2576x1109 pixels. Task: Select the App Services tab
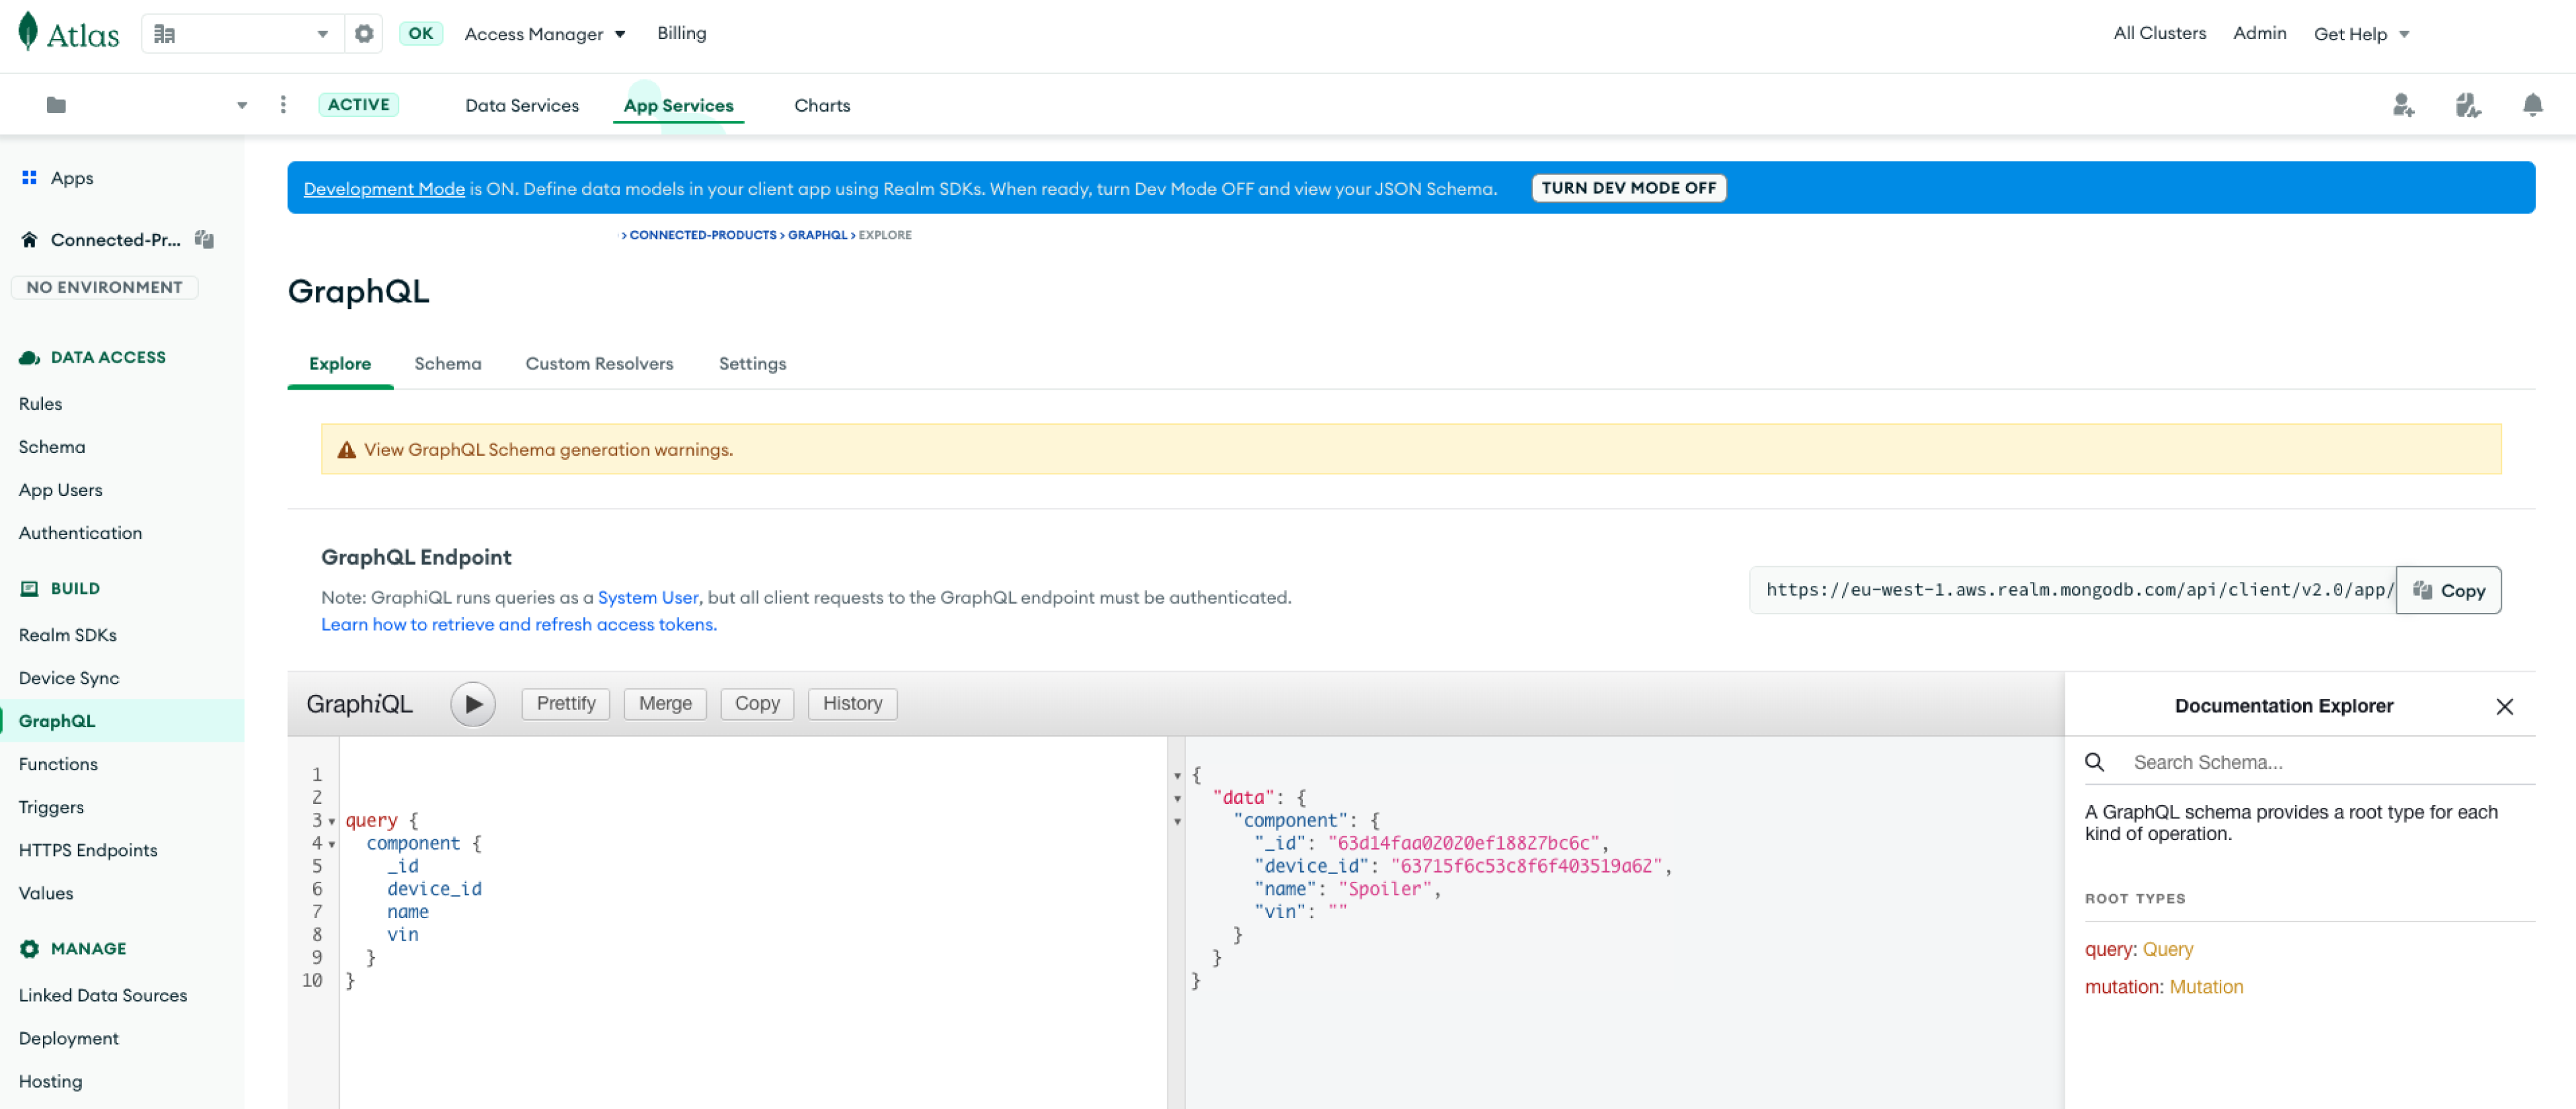[x=678, y=105]
